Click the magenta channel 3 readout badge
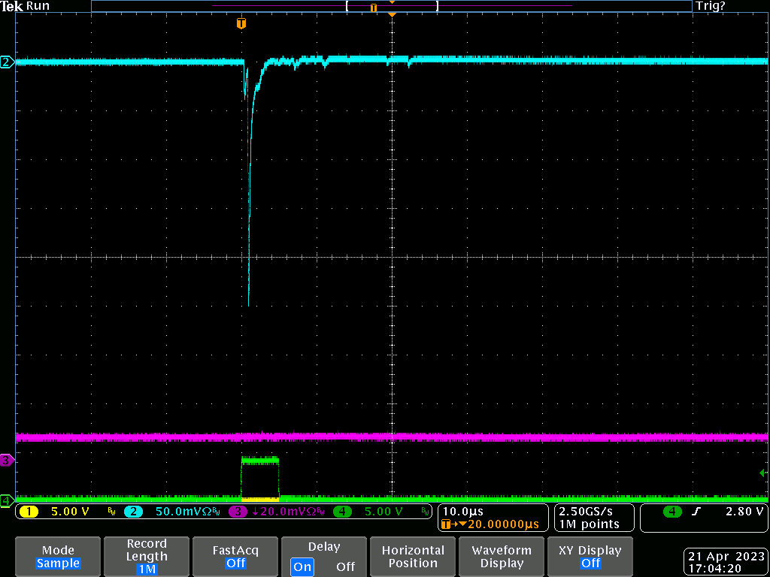The image size is (770, 577). point(238,512)
